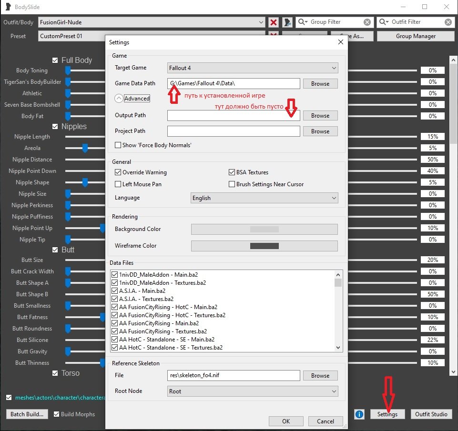The width and height of the screenshot is (458, 431).
Task: Check Show 'Force Body Normals'
Action: click(x=118, y=145)
